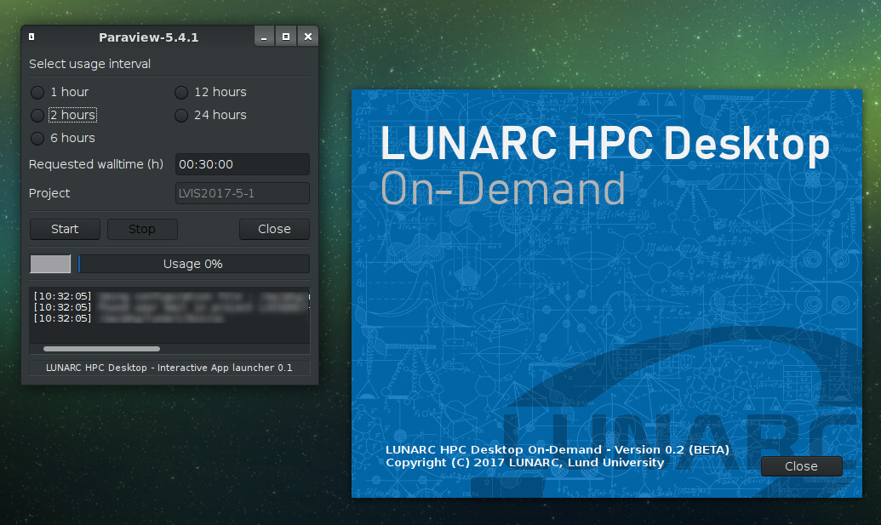Stop the running Paraview job

(x=142, y=229)
